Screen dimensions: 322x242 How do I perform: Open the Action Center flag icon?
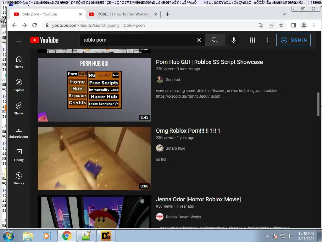tap(275, 236)
